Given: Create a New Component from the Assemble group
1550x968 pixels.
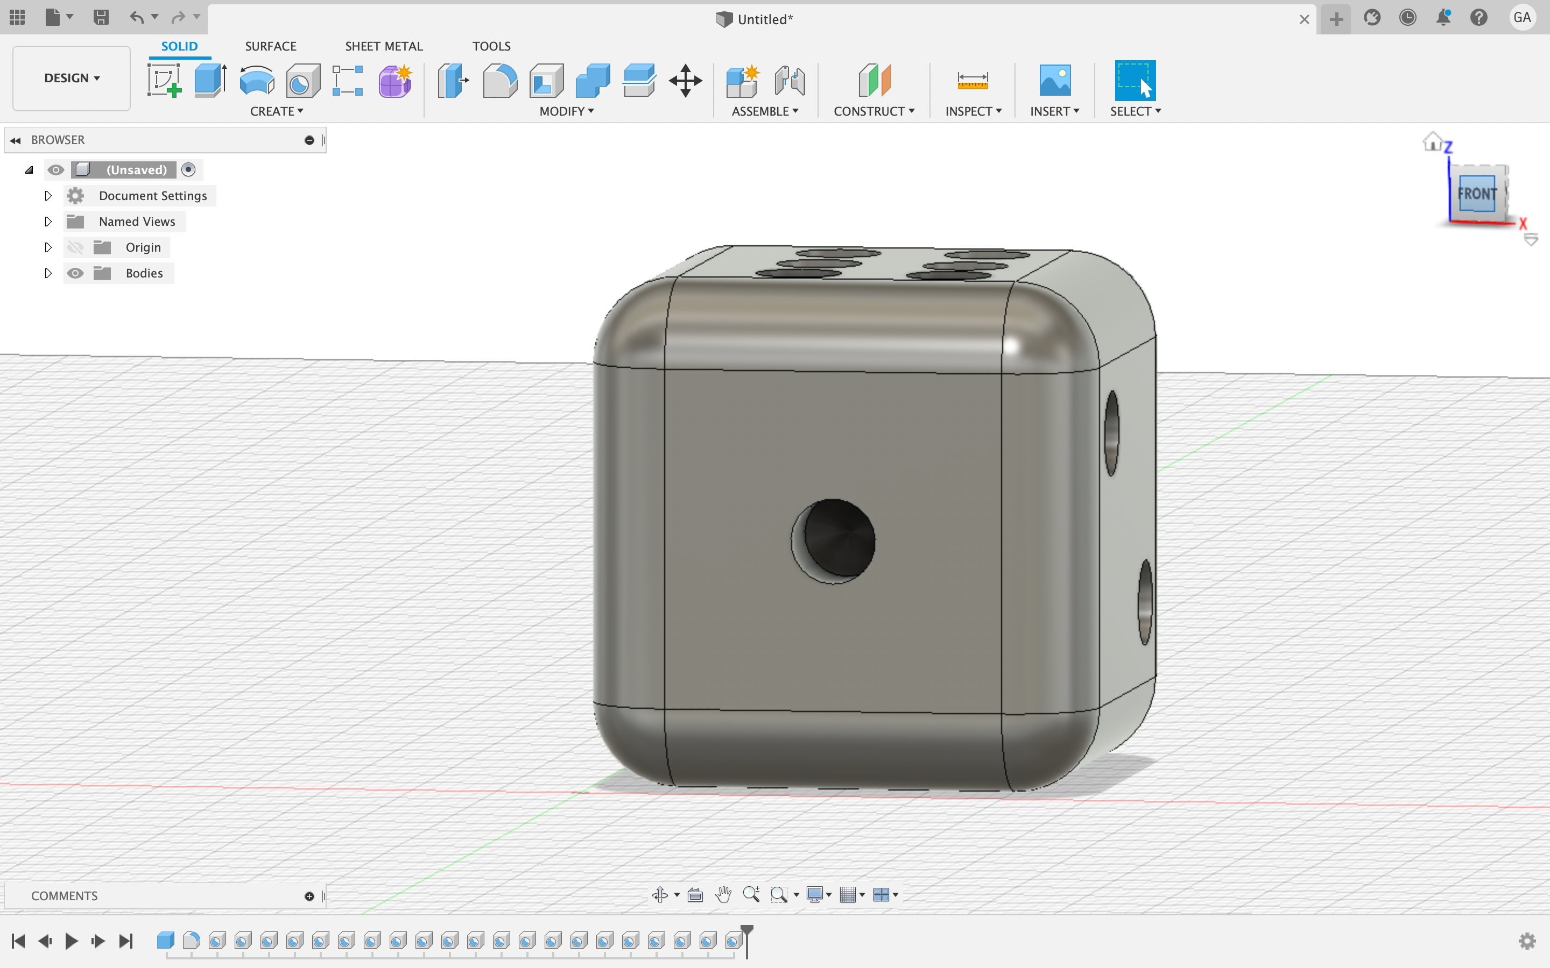Looking at the screenshot, I should tap(743, 81).
